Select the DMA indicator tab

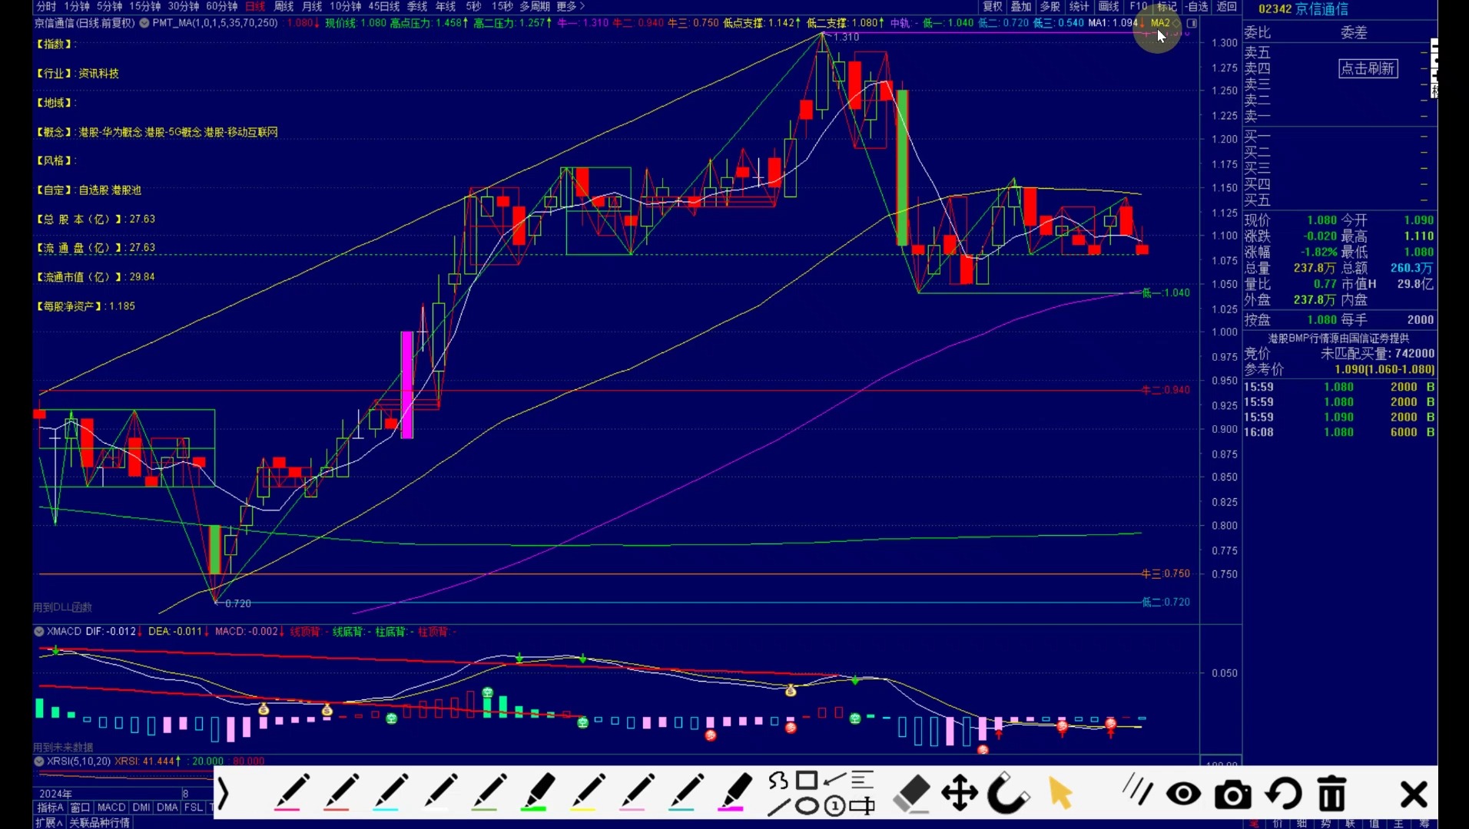click(x=167, y=808)
